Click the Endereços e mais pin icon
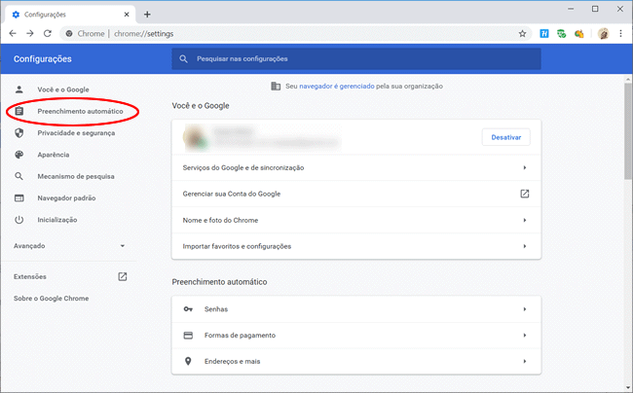Viewport: 633px width, 393px height. [x=188, y=361]
